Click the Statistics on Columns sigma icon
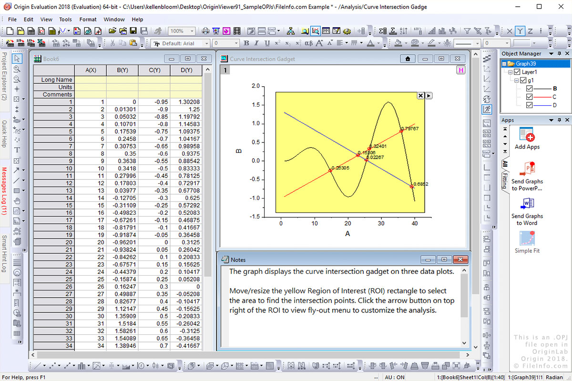This screenshot has width=572, height=381. (382, 31)
